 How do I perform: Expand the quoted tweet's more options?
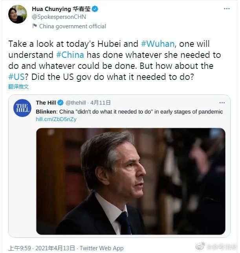[222, 103]
